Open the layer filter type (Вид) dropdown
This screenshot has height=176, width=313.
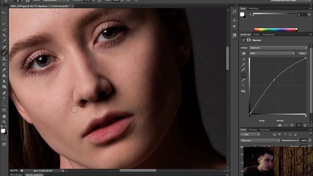pyautogui.click(x=250, y=134)
